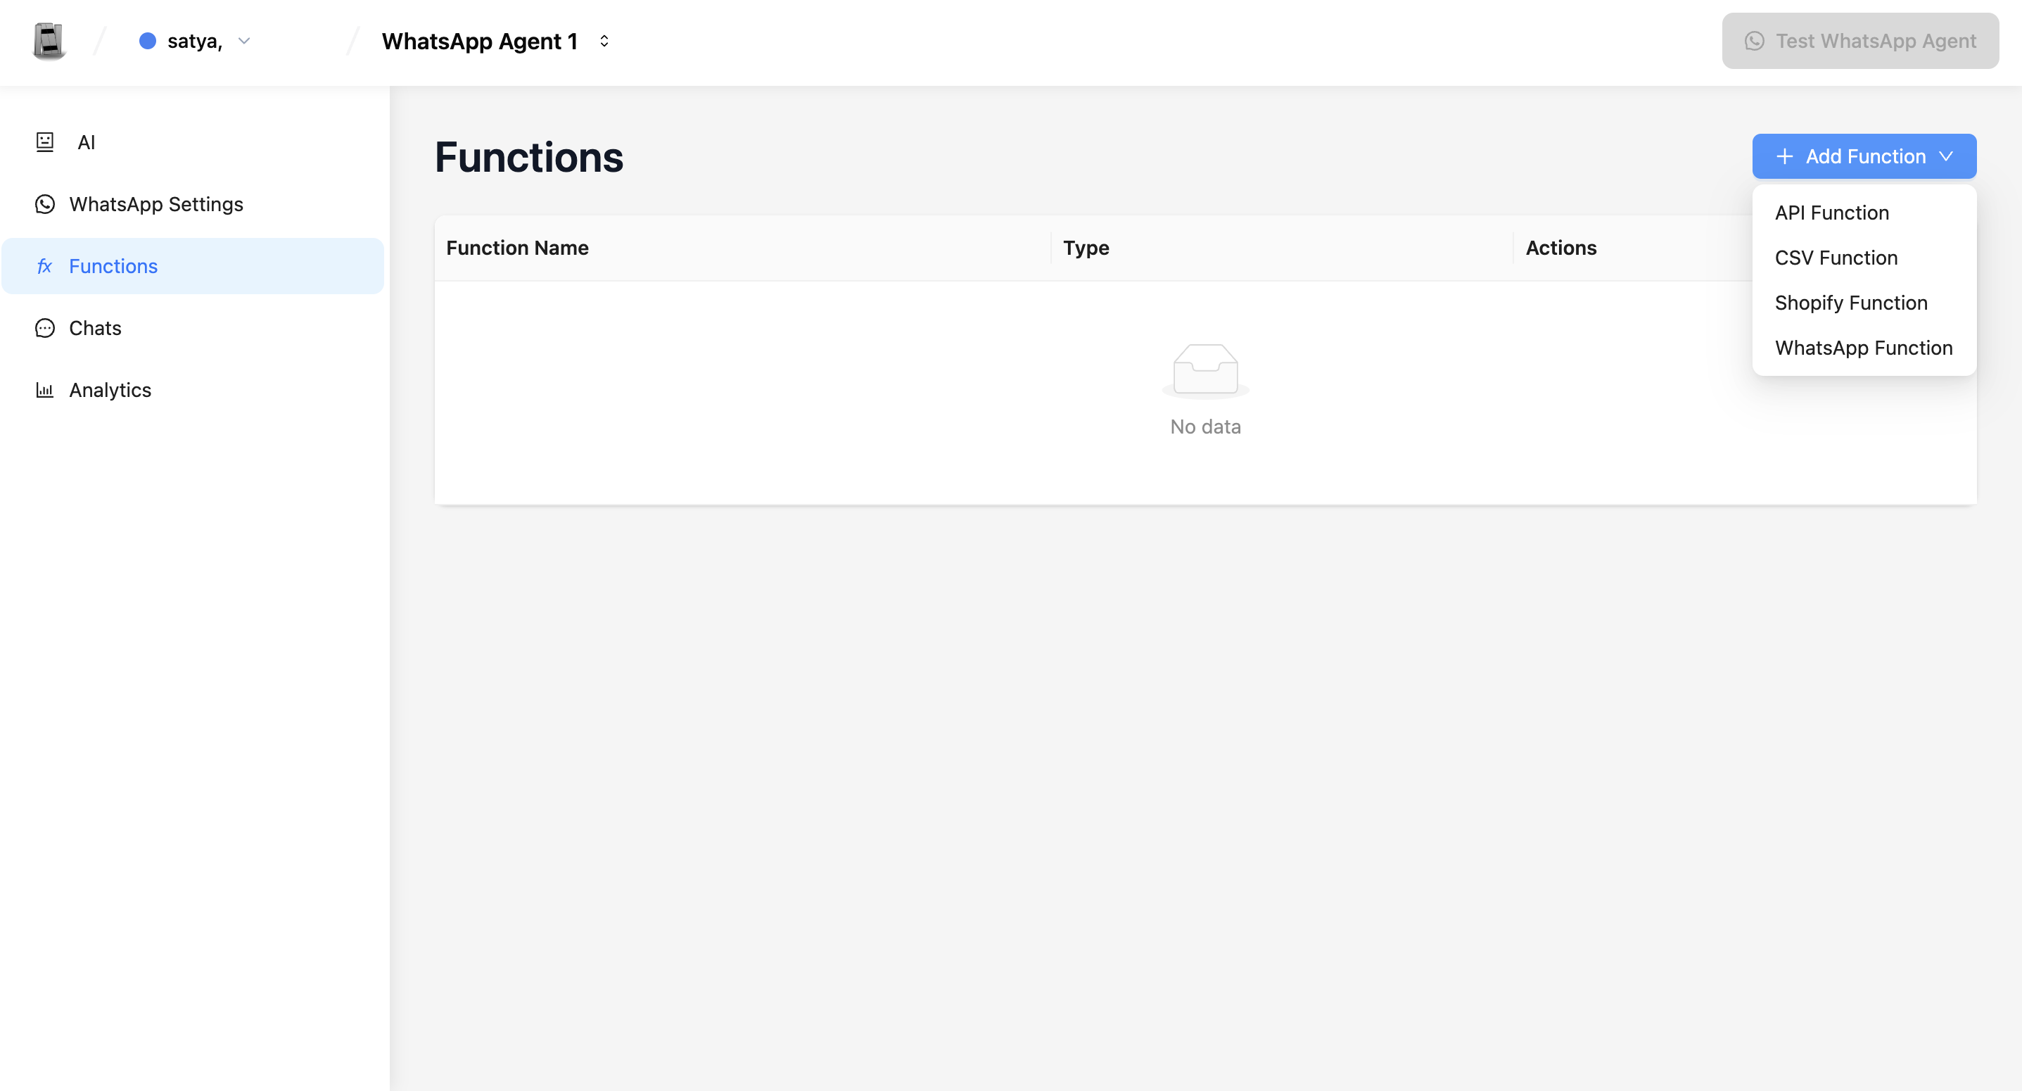The image size is (2022, 1091).
Task: Select WhatsApp Function menu option
Action: tap(1864, 348)
